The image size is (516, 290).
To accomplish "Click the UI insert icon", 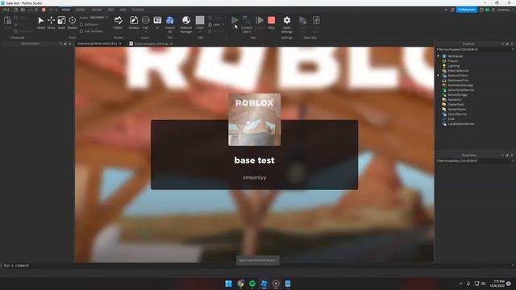I will point(157,20).
